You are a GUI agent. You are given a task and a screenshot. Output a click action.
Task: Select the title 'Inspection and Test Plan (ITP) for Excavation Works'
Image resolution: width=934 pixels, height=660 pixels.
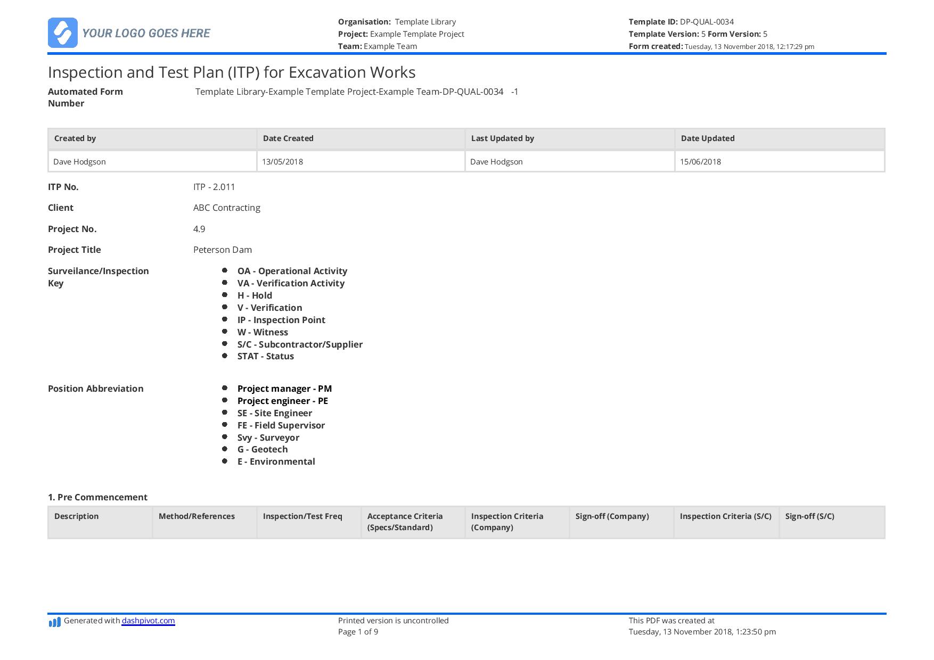click(232, 72)
